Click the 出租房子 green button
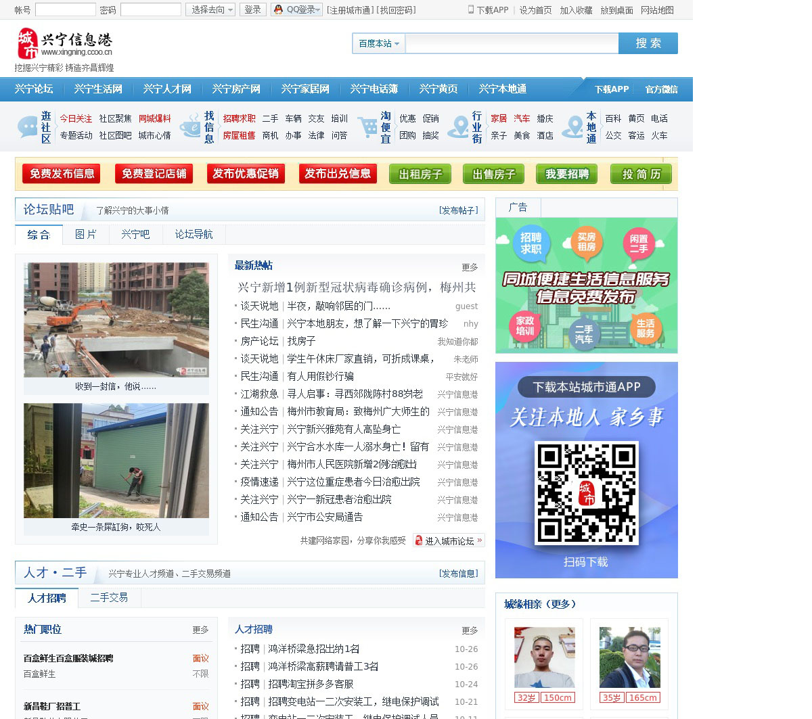 pos(420,174)
